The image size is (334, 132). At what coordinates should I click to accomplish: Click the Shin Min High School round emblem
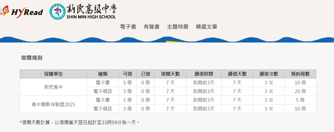[x=57, y=12]
